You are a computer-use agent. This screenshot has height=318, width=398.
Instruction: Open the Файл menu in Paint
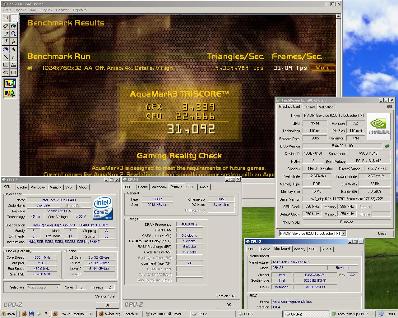pos(7,10)
